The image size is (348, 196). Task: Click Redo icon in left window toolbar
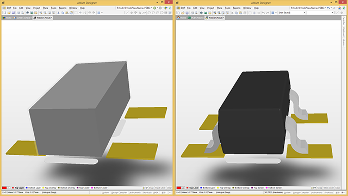94,13
